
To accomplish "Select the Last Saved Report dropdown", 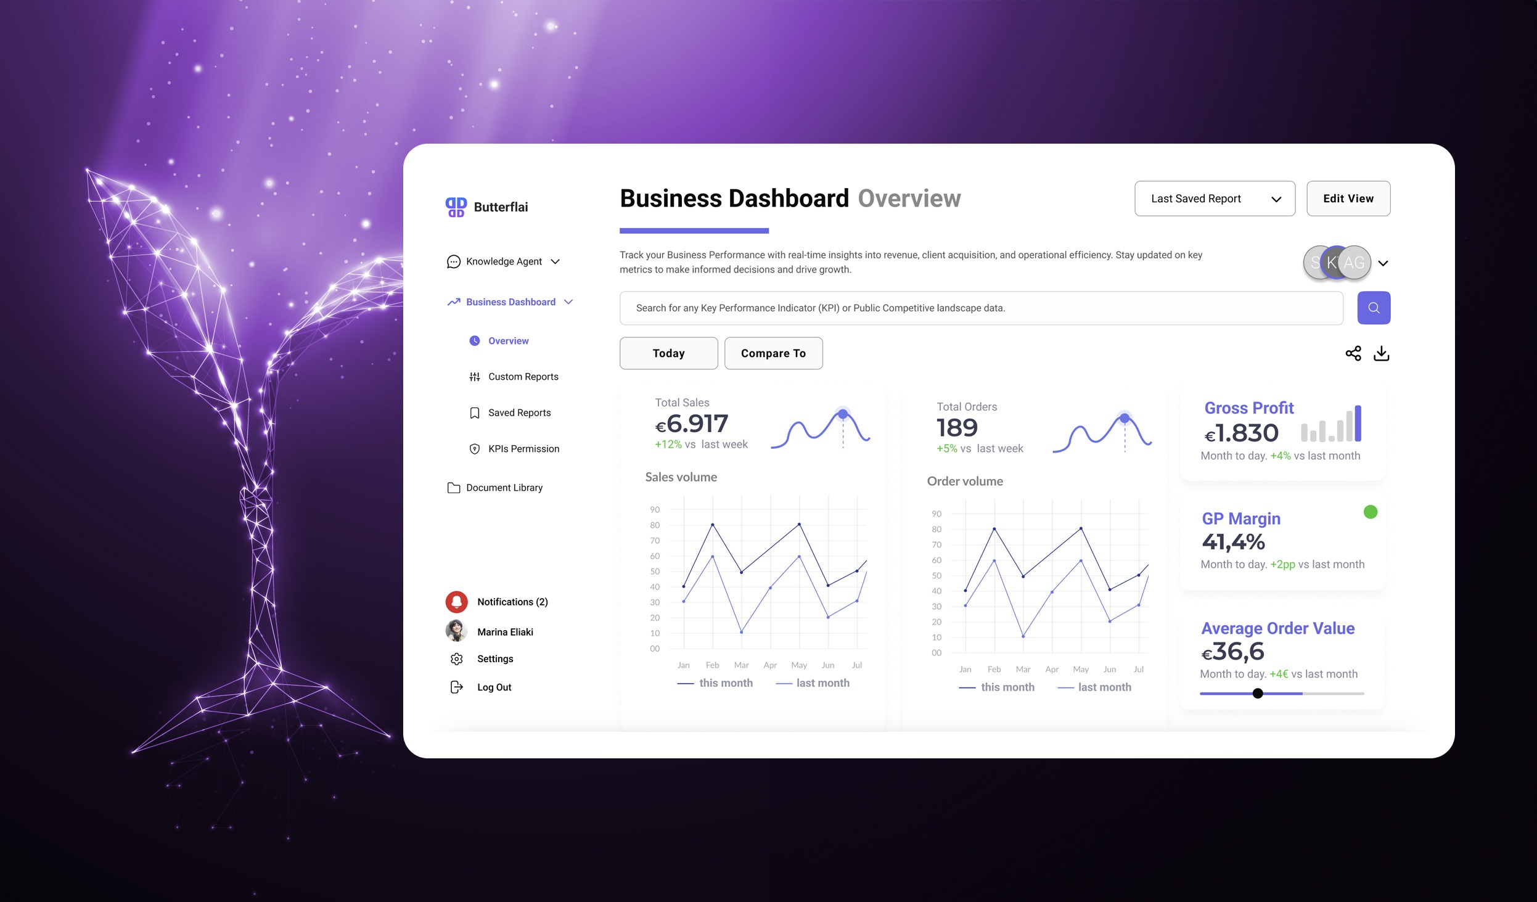I will click(1213, 197).
